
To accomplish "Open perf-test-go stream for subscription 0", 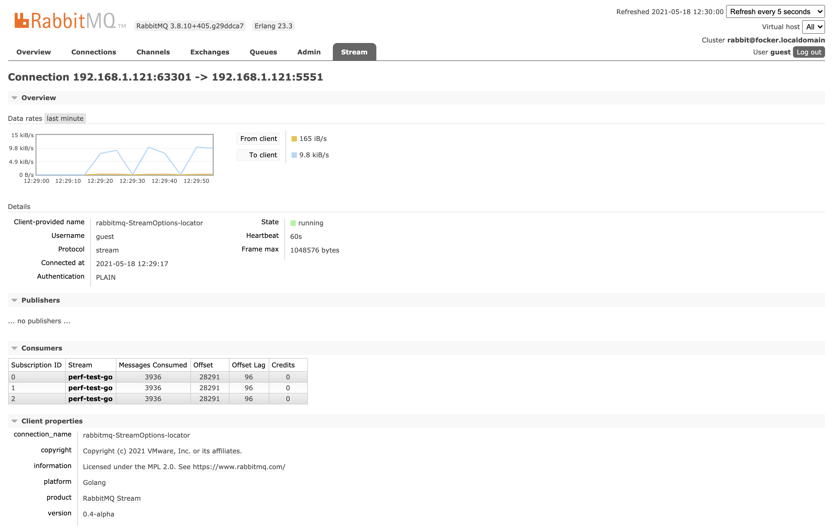I will coord(90,377).
